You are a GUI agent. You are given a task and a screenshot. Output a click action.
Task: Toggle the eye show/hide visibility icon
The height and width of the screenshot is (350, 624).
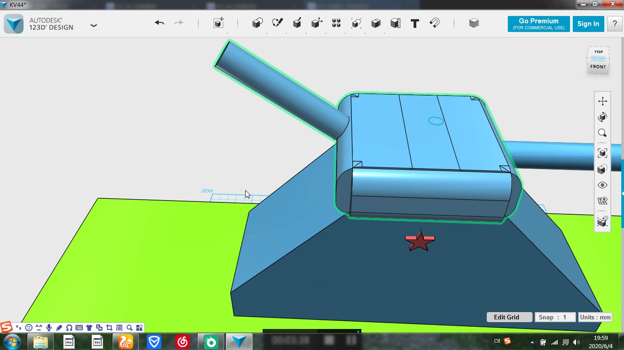point(602,185)
